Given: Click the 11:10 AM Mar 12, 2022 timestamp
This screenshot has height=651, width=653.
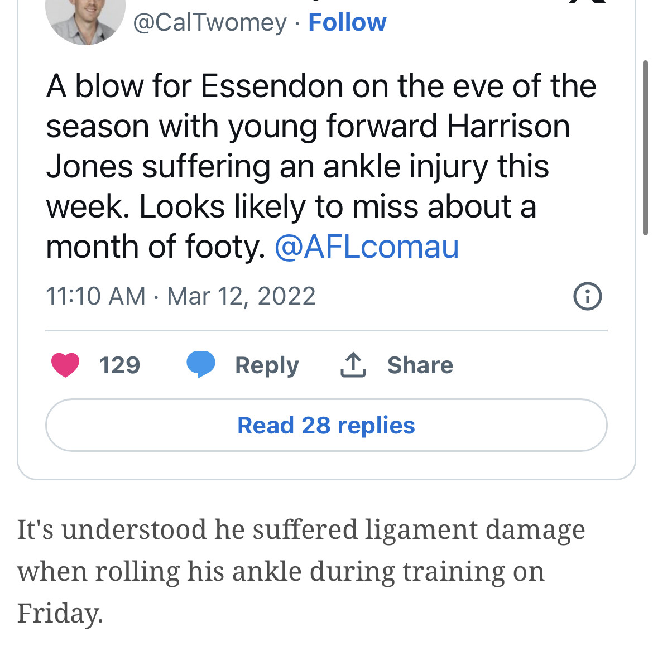Looking at the screenshot, I should (x=181, y=296).
